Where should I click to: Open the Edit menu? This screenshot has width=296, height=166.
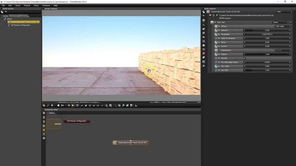click(x=10, y=6)
